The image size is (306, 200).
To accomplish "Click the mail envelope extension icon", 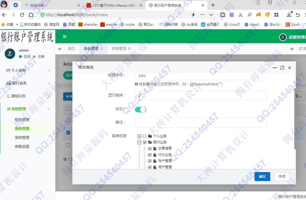I will (223, 15).
